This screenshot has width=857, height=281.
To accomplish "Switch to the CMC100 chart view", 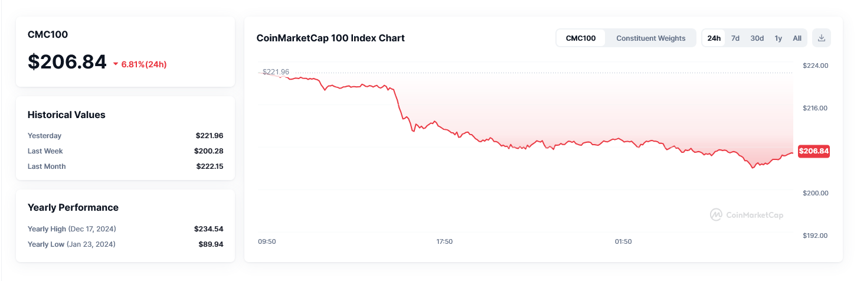I will 581,38.
